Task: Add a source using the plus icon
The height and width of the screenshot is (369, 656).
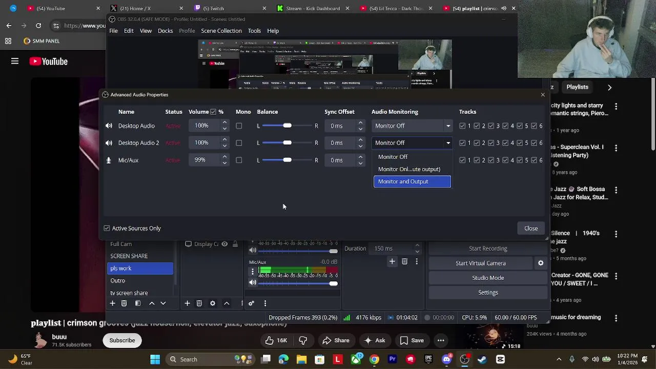Action: tap(187, 303)
